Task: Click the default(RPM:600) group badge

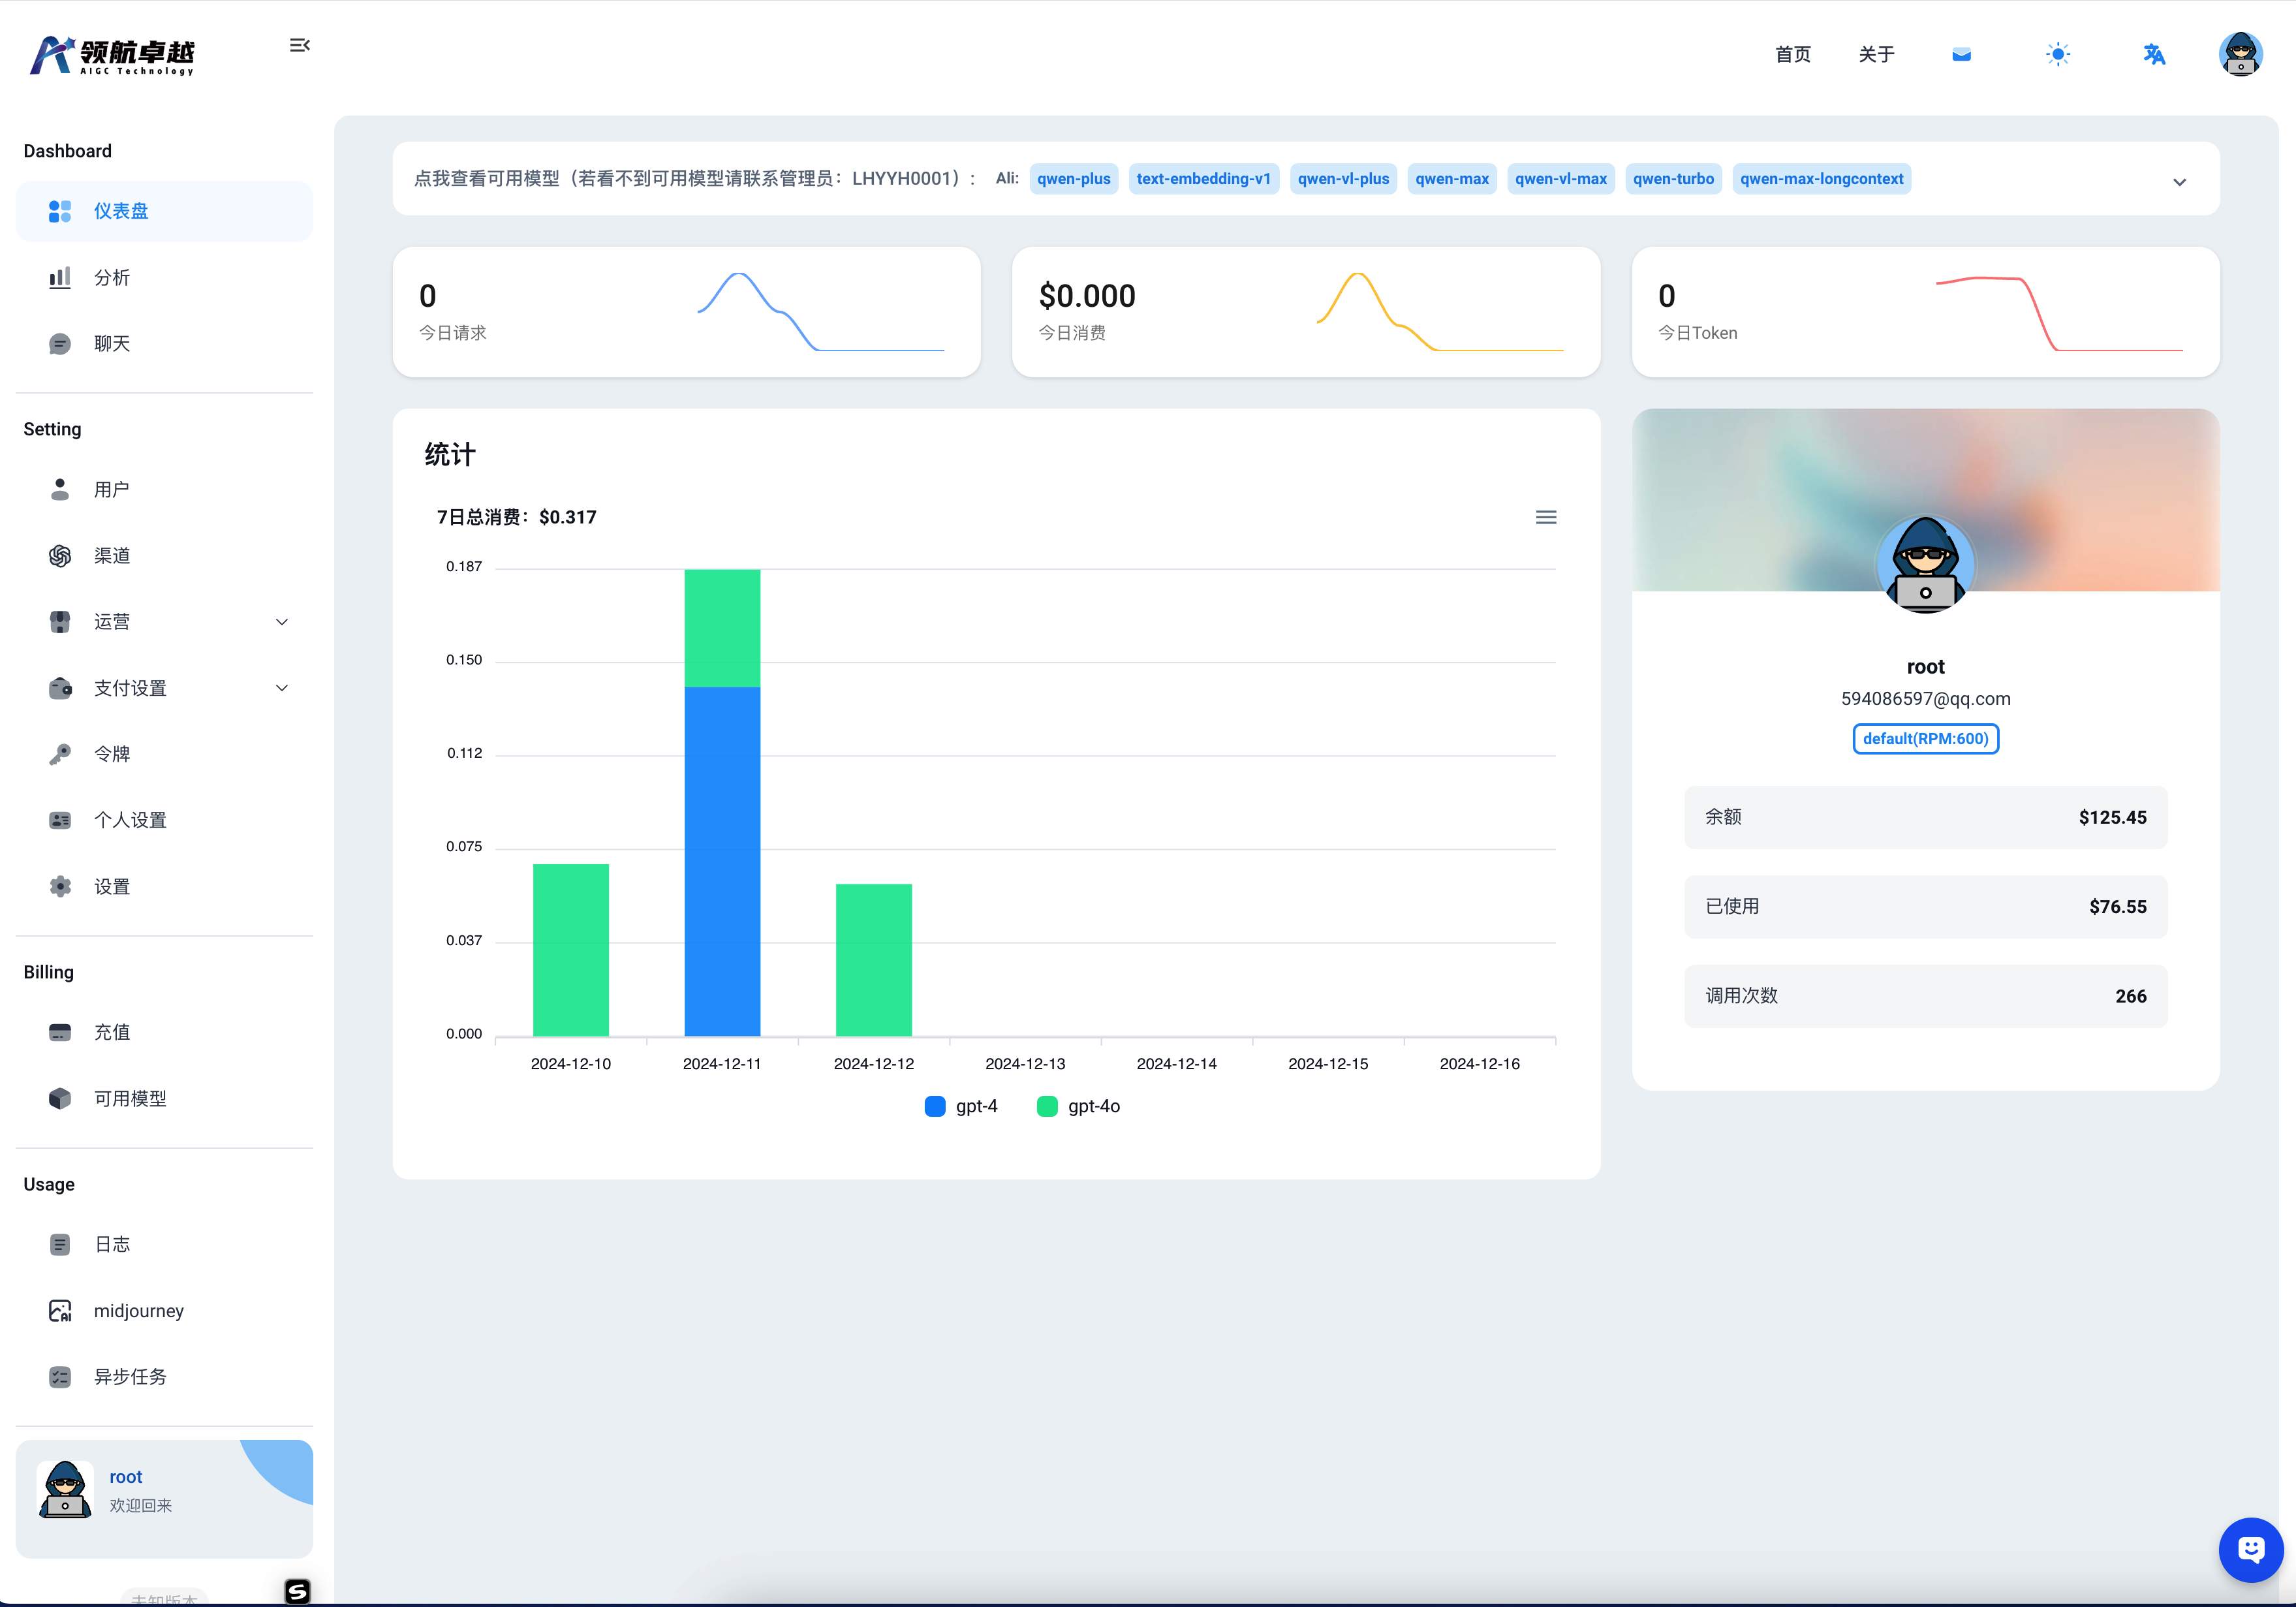Action: point(1925,739)
